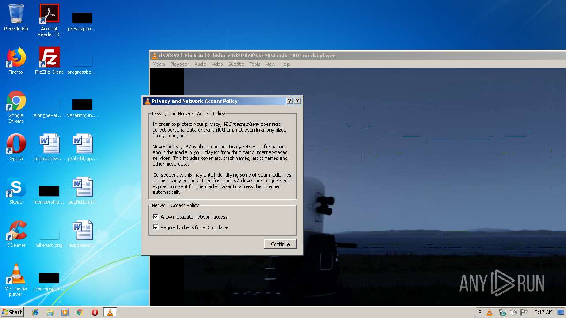Select the alongnever file icon
The height and width of the screenshot is (318, 566).
[49, 107]
